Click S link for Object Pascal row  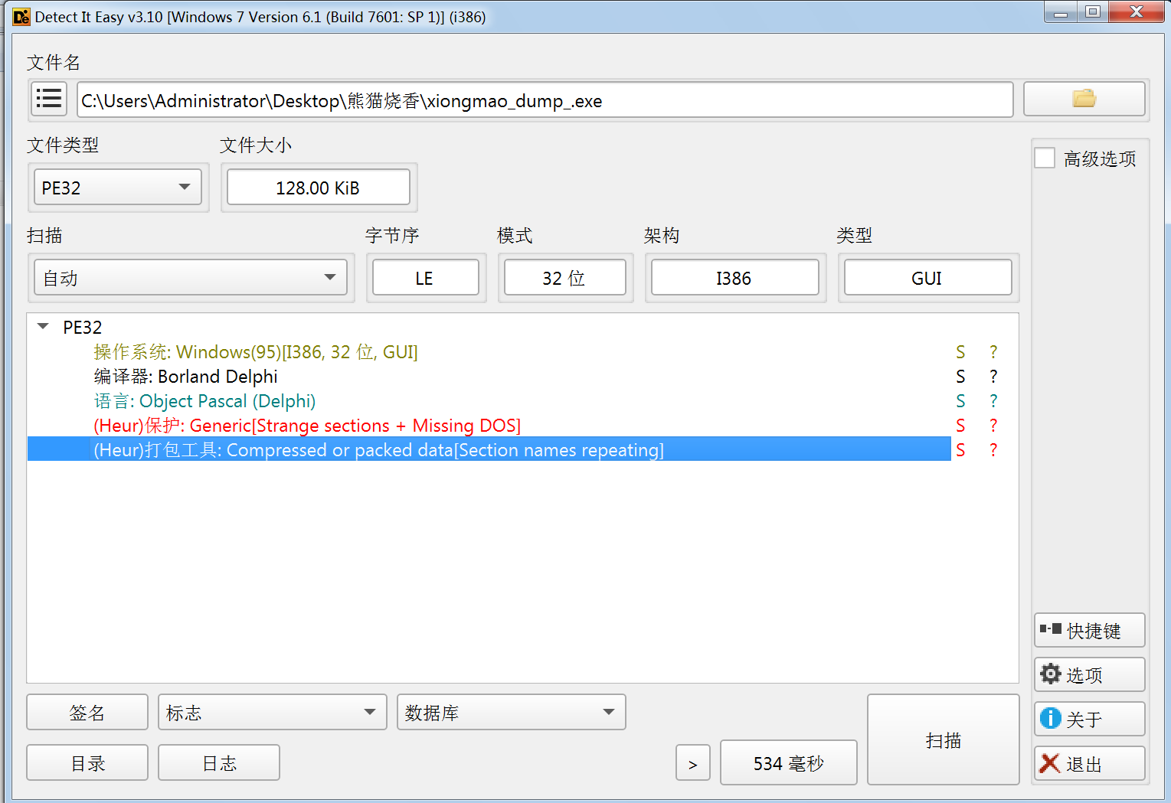coord(960,400)
